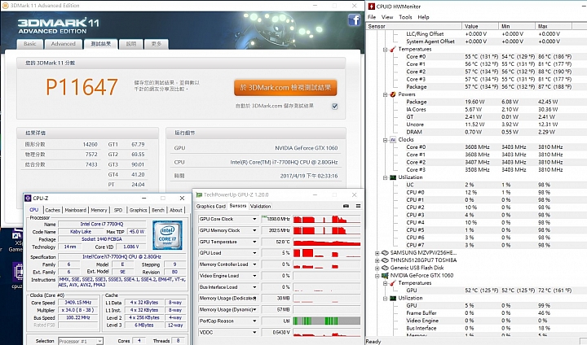Viewport: 587px width, 345px height.
Task: Expand the Generic USB Flash Disk node
Action: coord(377,268)
